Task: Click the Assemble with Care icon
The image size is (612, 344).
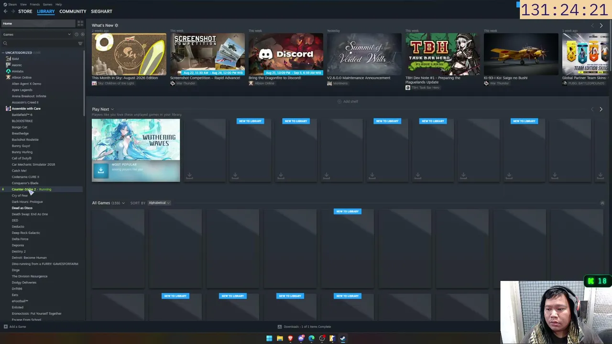Action: (x=8, y=108)
